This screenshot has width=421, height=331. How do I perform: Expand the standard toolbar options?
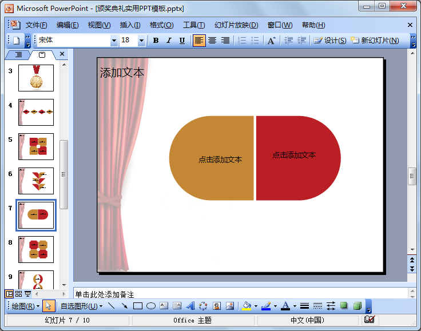click(x=27, y=41)
